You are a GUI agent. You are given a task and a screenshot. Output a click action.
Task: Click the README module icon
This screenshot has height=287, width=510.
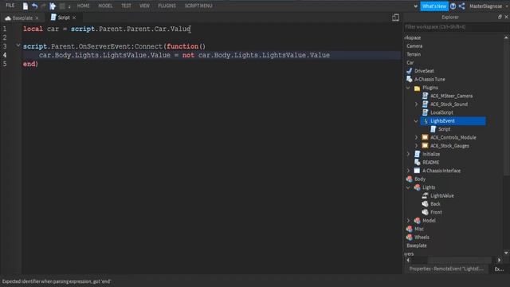pos(418,162)
